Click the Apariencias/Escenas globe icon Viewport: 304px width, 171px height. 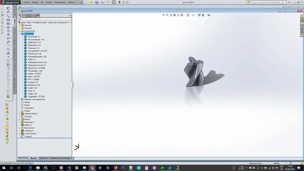[x=199, y=15]
